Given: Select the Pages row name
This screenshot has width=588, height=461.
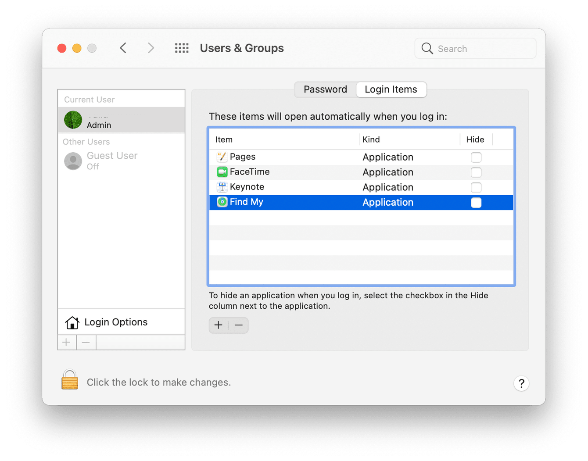Looking at the screenshot, I should click(x=243, y=157).
